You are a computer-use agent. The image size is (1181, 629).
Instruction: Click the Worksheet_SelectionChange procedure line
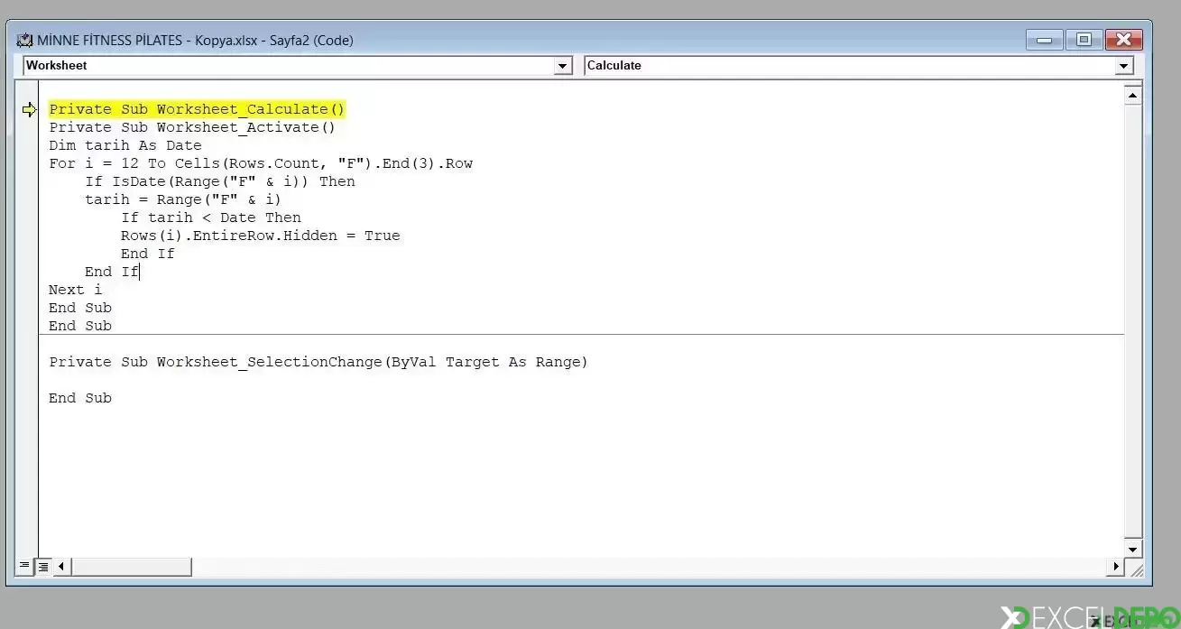(318, 362)
